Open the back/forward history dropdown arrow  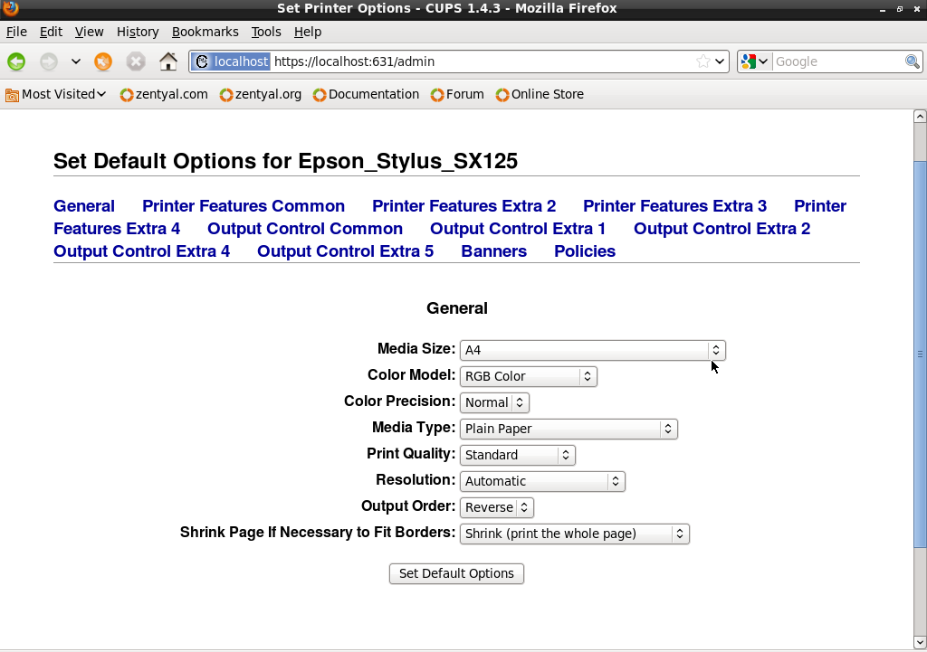pos(76,61)
